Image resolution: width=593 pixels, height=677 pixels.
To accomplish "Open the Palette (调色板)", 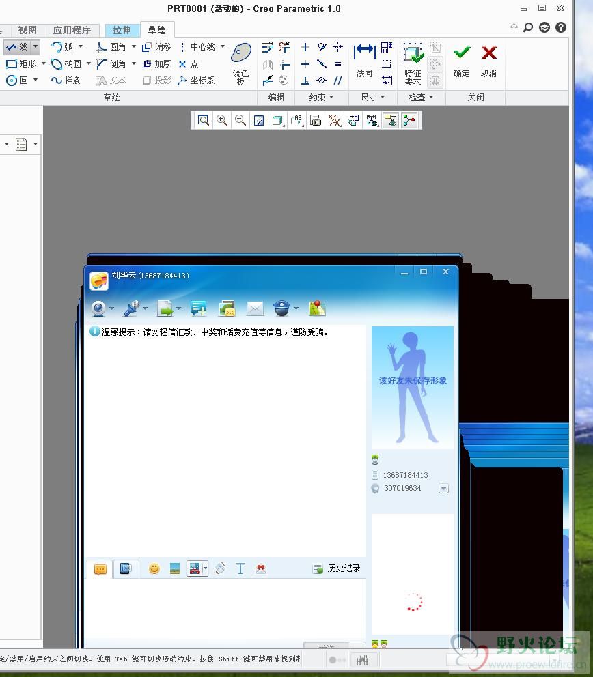I will pos(240,64).
